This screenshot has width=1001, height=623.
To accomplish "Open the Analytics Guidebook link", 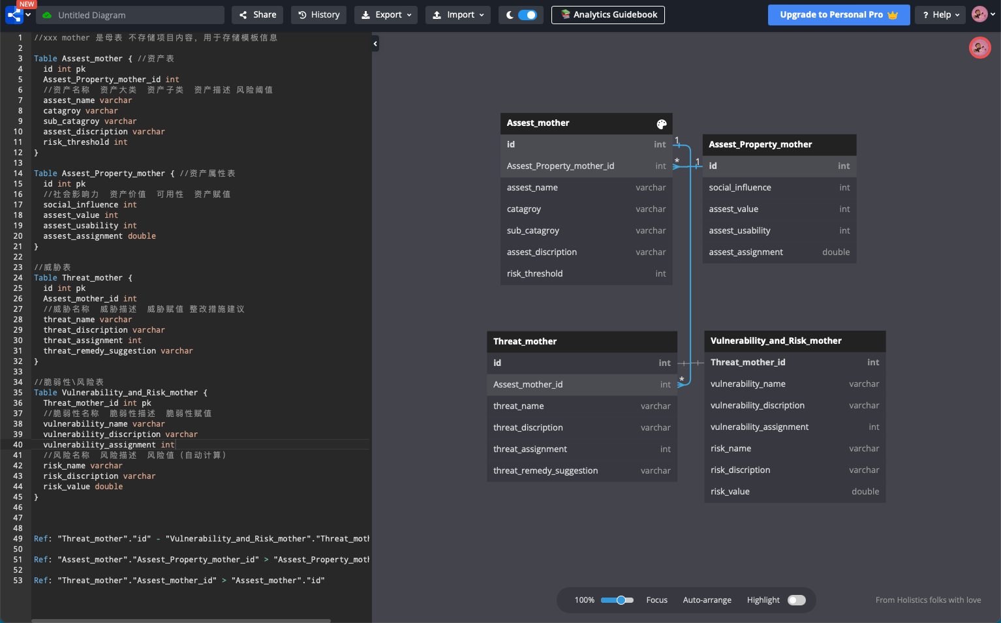I will click(x=608, y=14).
